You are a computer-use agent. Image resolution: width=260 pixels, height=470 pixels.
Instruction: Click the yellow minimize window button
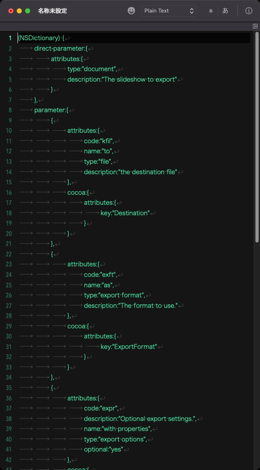click(x=19, y=11)
